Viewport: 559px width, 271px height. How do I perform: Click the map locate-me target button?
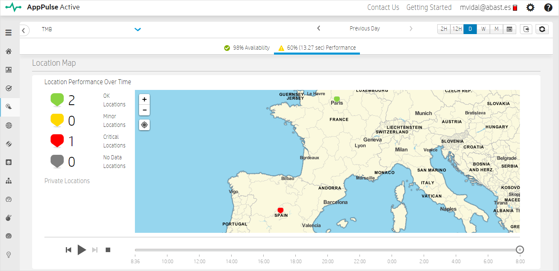coord(144,125)
